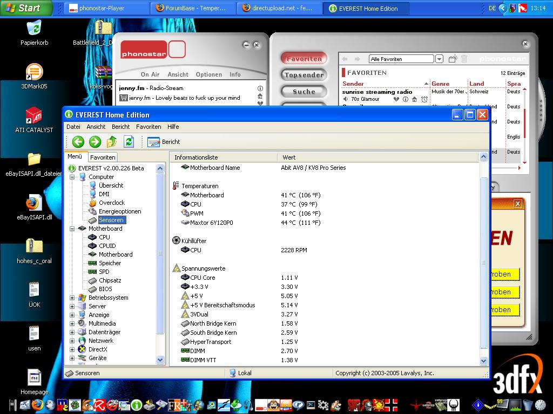Switch to the Menü tab
The image size is (553, 414).
point(75,157)
